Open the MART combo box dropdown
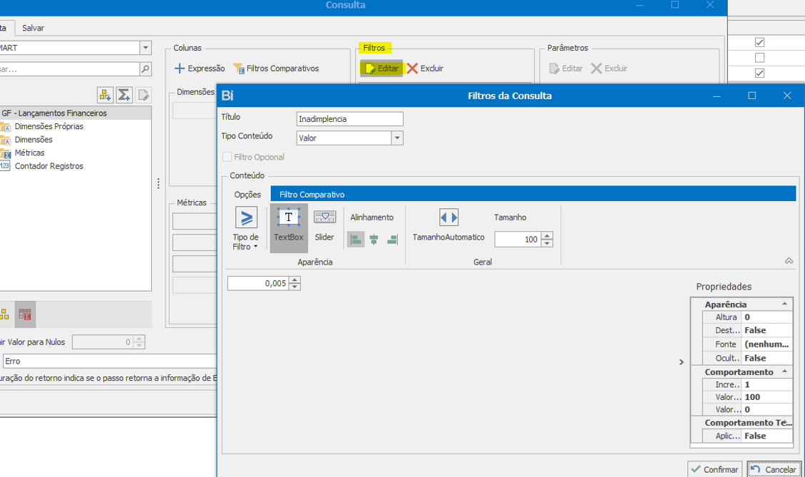Image resolution: width=805 pixels, height=477 pixels. pos(145,48)
